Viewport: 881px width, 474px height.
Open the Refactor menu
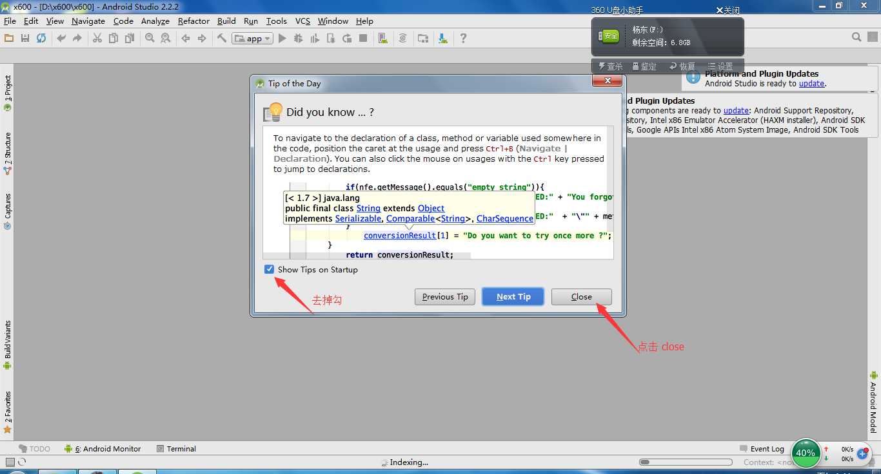pos(193,21)
